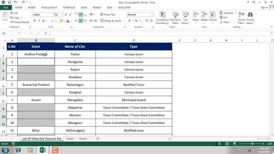
Task: Expand the Clear options dropdown
Action: pyautogui.click(x=230, y=22)
